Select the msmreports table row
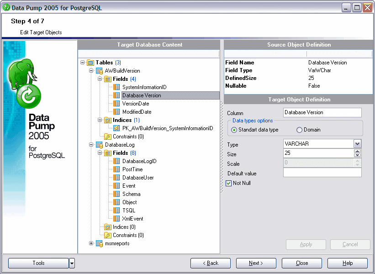The height and width of the screenshot is (274, 375). click(x=117, y=243)
